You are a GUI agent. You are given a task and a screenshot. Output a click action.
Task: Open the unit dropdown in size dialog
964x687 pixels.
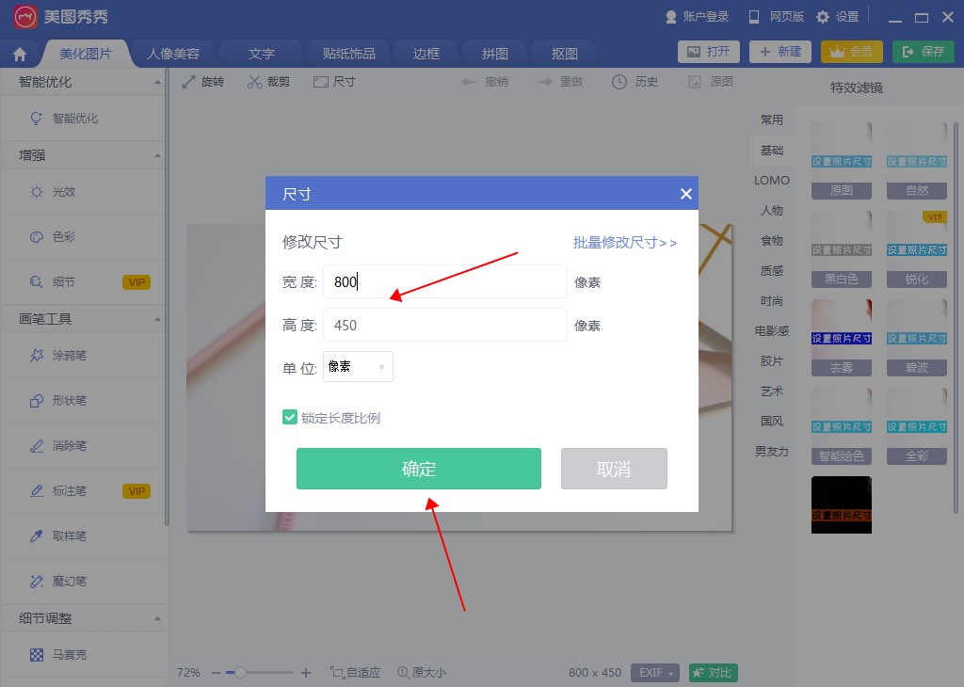pyautogui.click(x=358, y=367)
